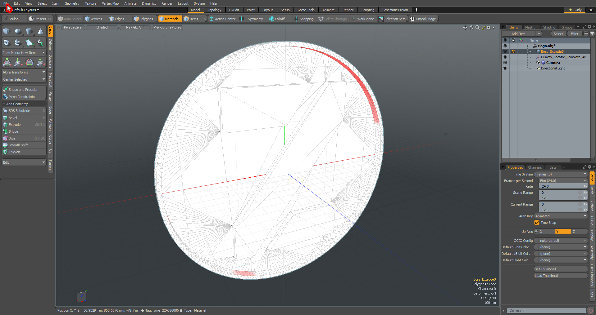The height and width of the screenshot is (315, 596).
Task: Open the Geometry menu
Action: click(72, 3)
